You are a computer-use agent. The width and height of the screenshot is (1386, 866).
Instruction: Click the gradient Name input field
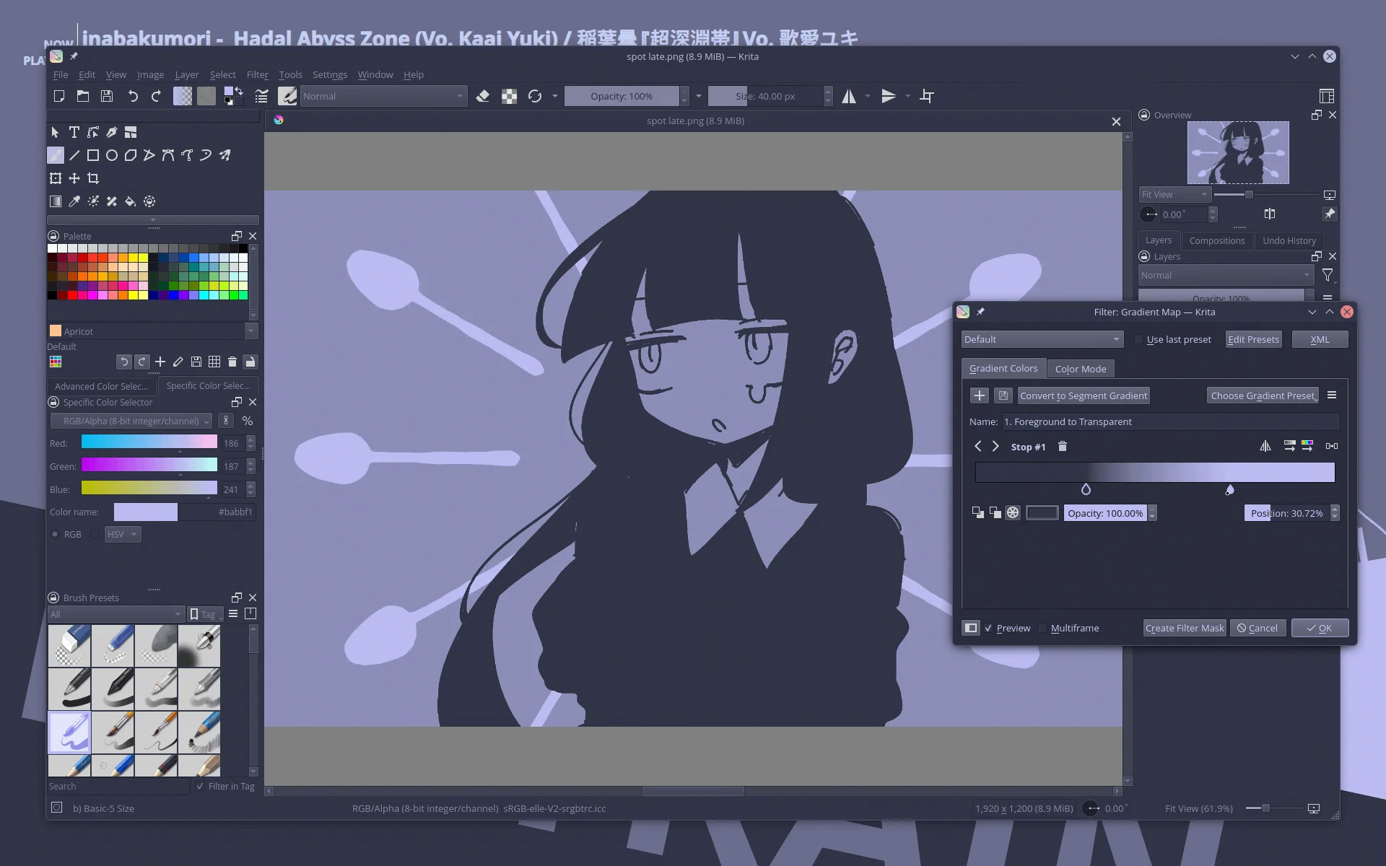tap(1171, 421)
